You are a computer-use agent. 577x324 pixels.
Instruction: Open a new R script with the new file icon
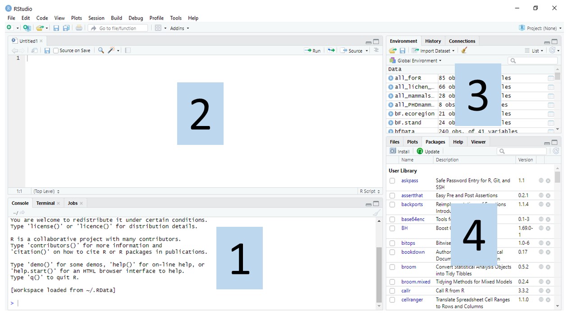(x=8, y=28)
